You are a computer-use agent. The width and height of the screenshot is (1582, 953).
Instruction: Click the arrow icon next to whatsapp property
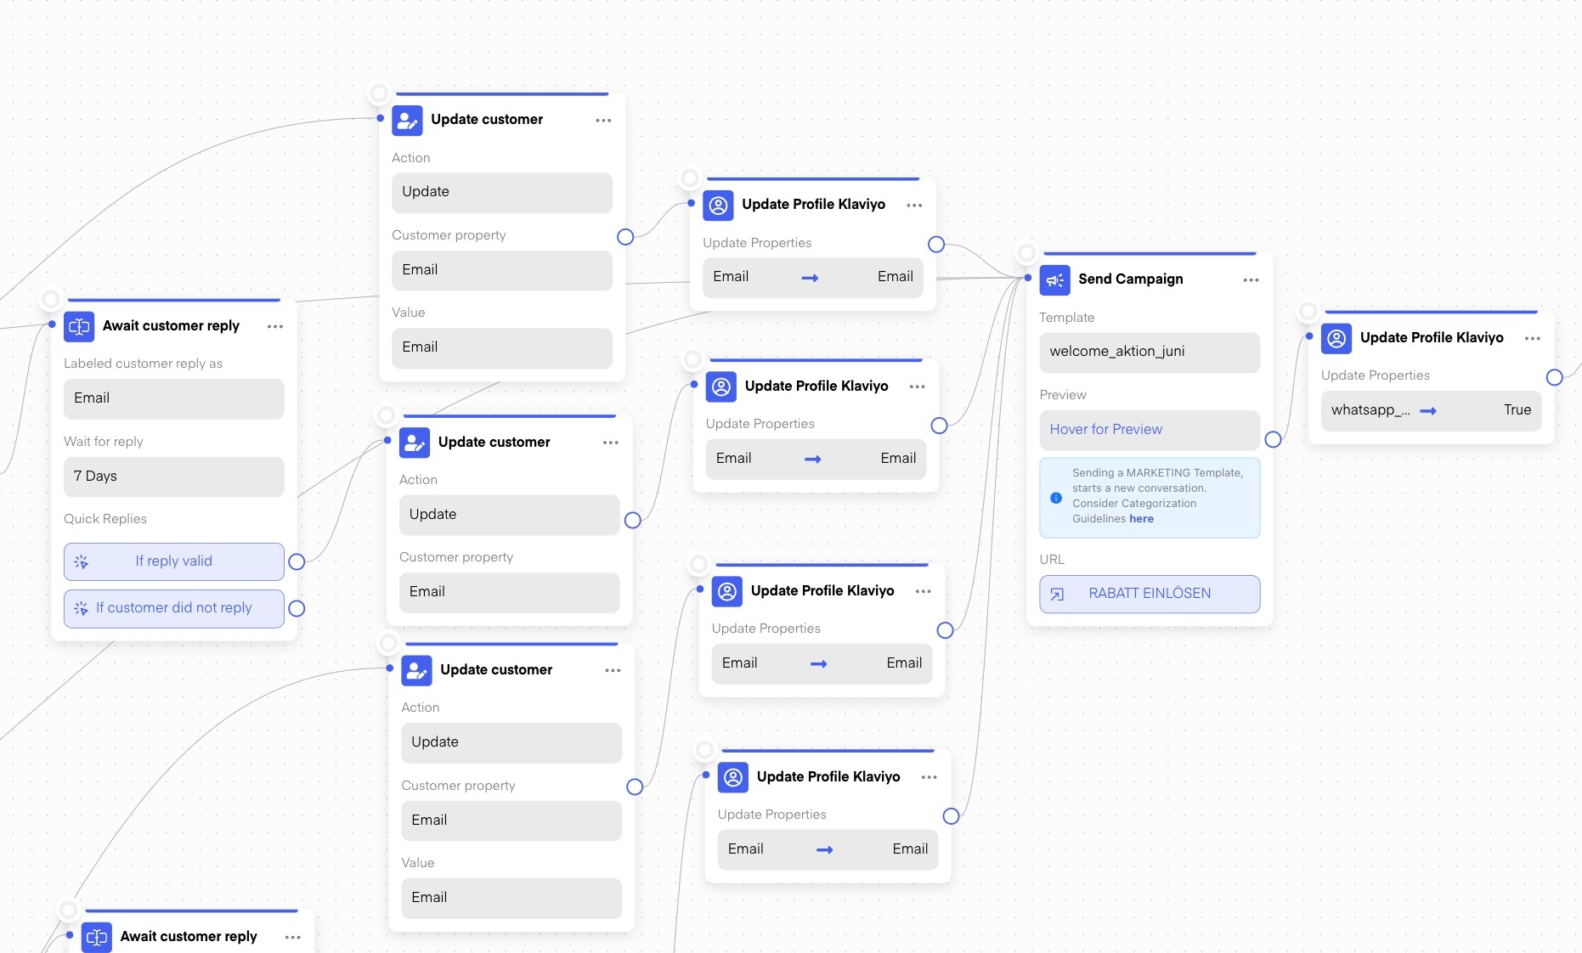tap(1428, 411)
